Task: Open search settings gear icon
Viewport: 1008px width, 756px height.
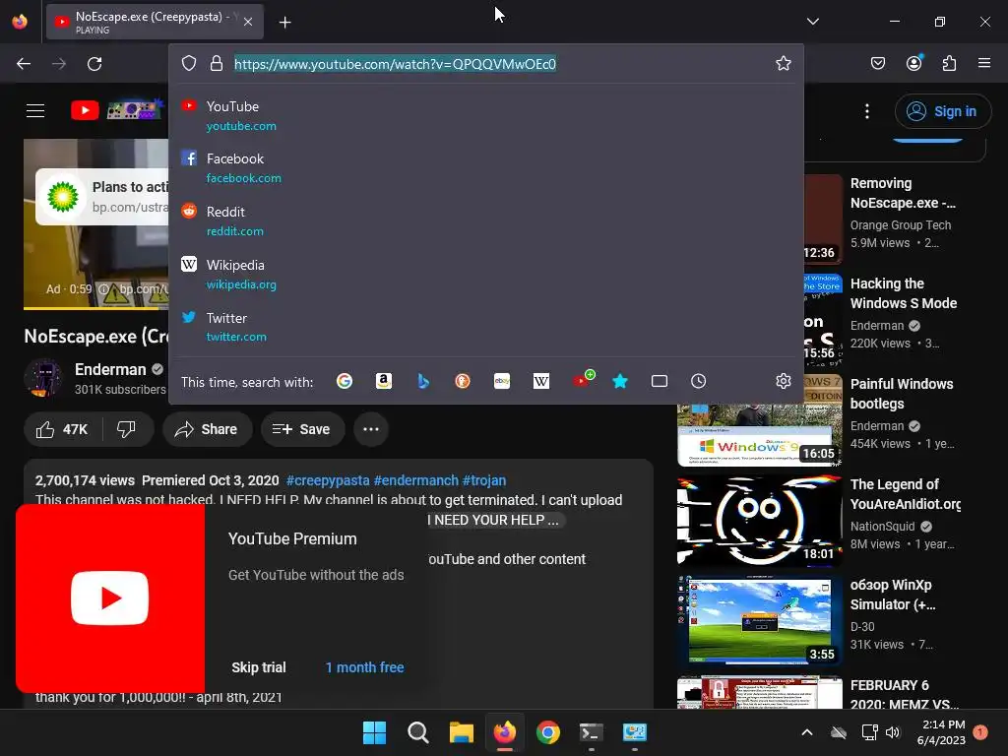Action: coord(783,381)
